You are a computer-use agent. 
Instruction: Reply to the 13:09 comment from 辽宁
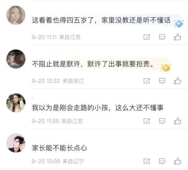(x=162, y=161)
